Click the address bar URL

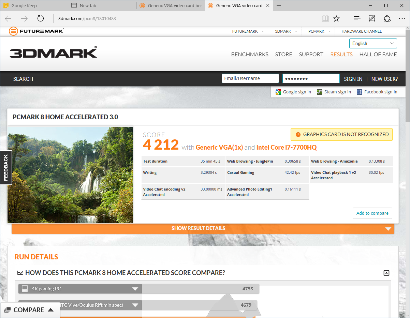[x=87, y=18]
